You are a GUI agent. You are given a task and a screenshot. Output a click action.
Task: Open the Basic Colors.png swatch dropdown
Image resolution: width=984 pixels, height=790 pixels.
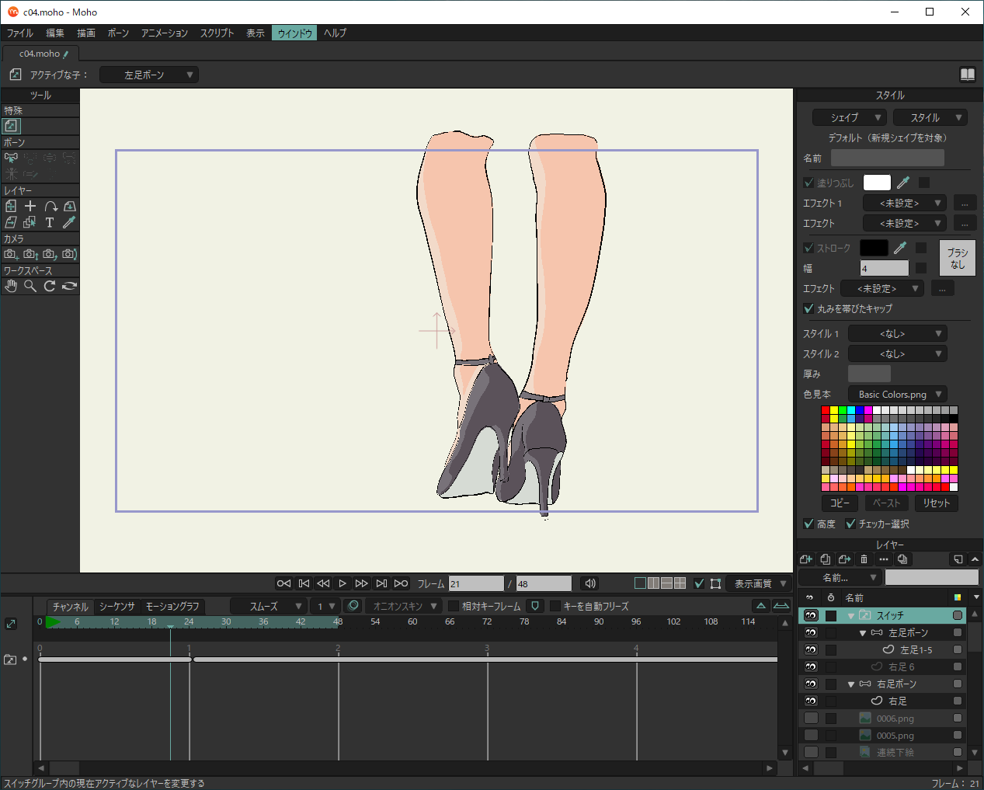pyautogui.click(x=898, y=394)
